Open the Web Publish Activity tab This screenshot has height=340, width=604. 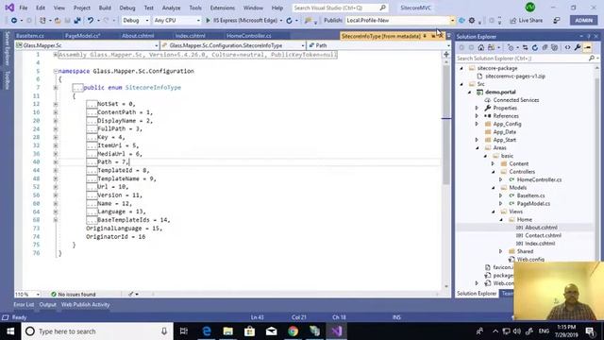click(85, 304)
